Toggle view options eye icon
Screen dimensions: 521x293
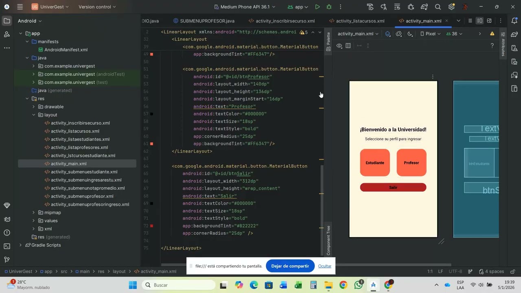pyautogui.click(x=339, y=46)
